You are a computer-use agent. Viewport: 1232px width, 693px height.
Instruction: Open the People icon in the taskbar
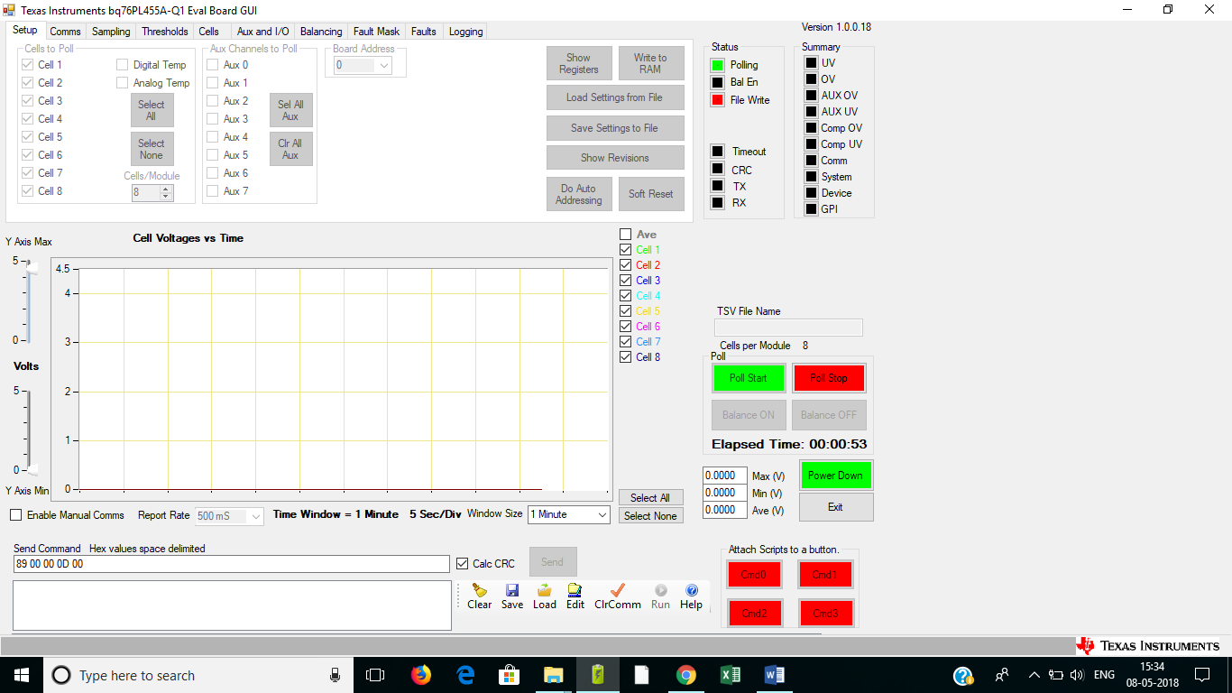coord(1002,675)
